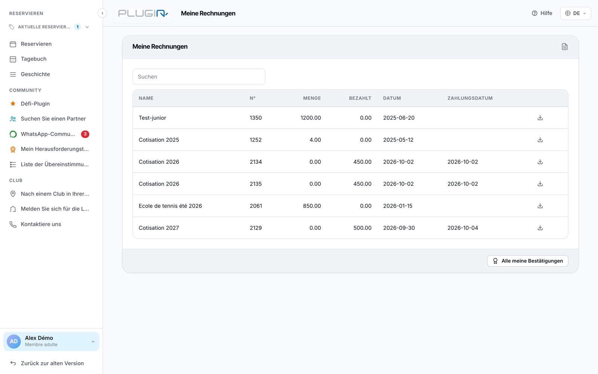
Task: Open the Hilfe help link
Action: click(542, 13)
